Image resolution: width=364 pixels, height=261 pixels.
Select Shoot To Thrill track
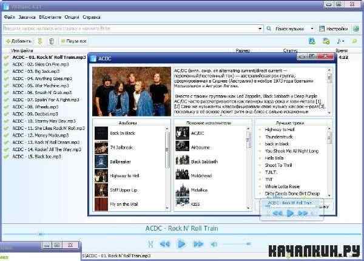coord(278,165)
